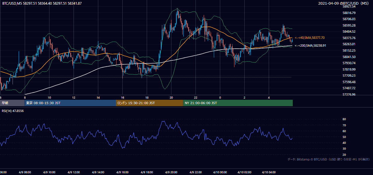Click the 4/9 10:00 time axis label
The image size is (373, 175).
49,172
